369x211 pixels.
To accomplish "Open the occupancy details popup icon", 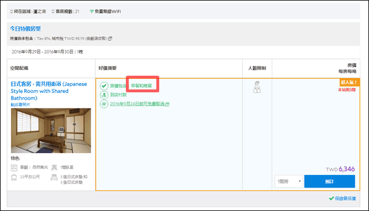I will 257,83.
